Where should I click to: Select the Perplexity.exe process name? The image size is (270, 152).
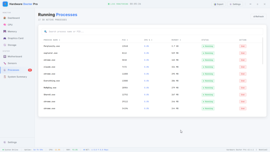click(x=52, y=46)
